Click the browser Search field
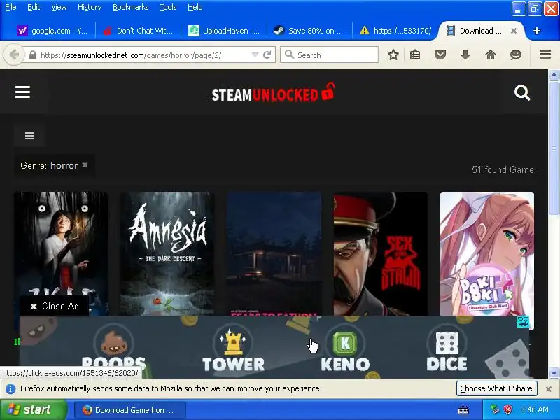560x420 pixels. [x=329, y=55]
